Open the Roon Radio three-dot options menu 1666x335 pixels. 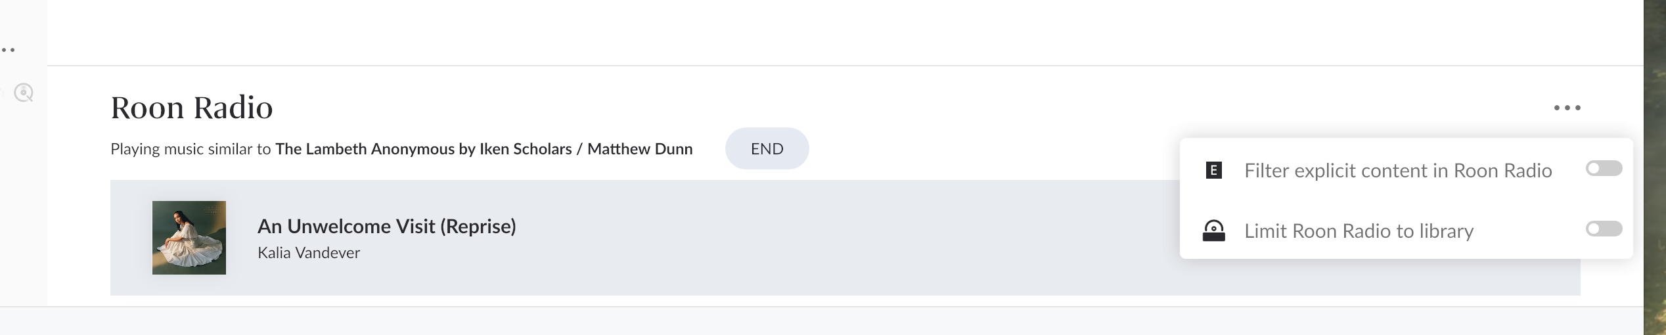1567,108
